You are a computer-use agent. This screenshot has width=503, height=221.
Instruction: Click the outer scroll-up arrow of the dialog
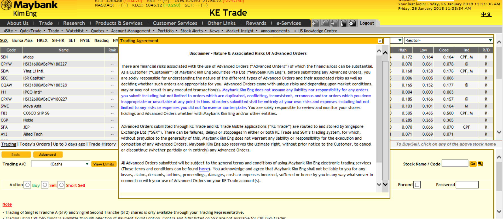click(385, 53)
